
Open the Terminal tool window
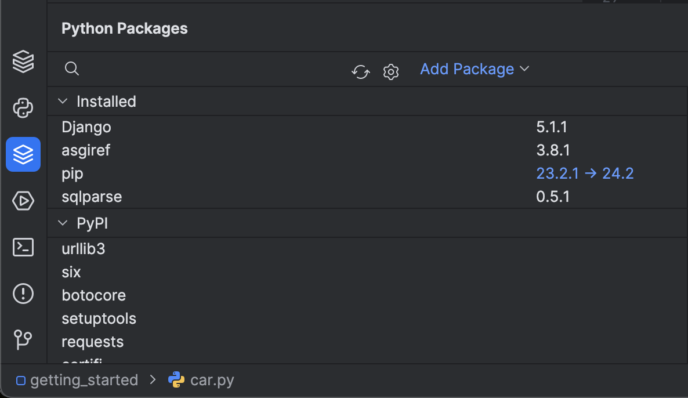(x=23, y=248)
